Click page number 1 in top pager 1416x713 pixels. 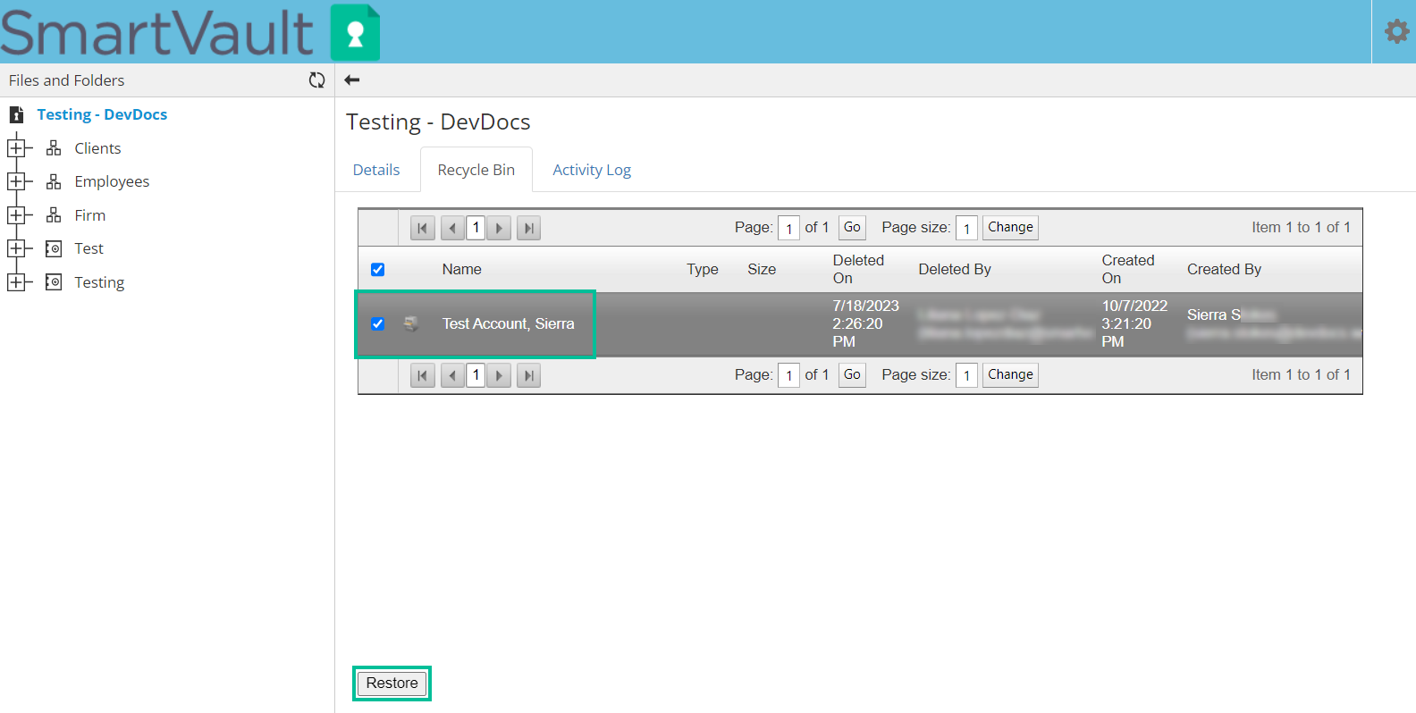(476, 228)
